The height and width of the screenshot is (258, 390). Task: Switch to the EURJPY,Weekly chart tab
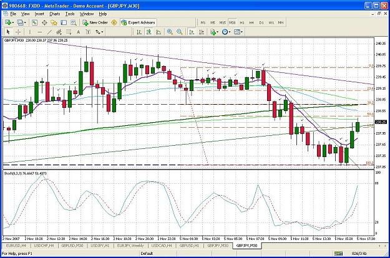[130, 246]
